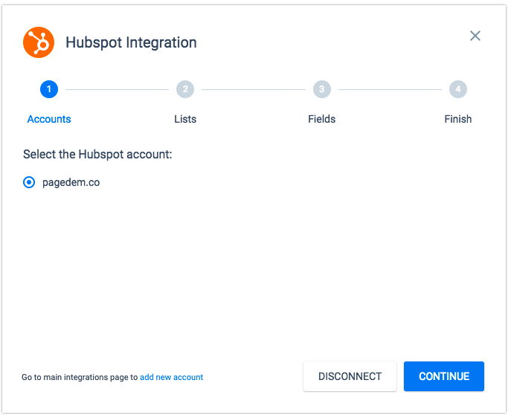The image size is (511, 415).
Task: Click the progress line between steps 3 and 4
Action: [x=390, y=89]
